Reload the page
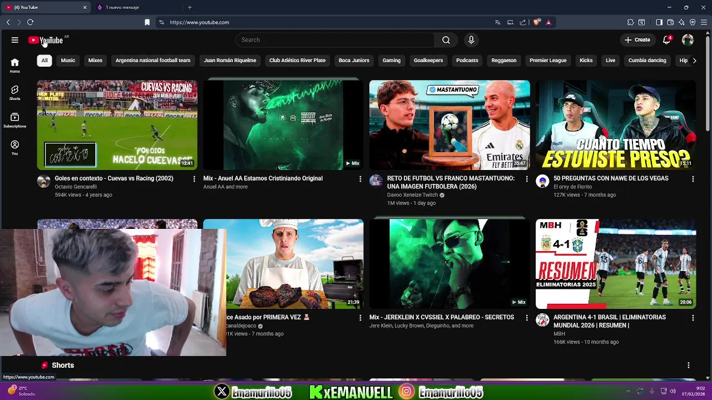The height and width of the screenshot is (400, 712). [x=30, y=22]
